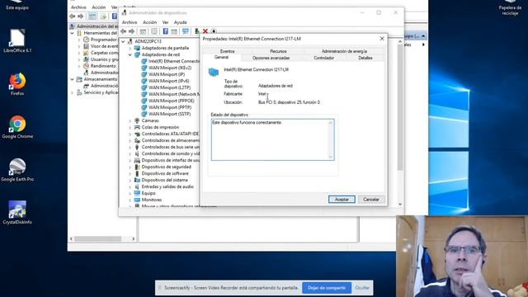
Task: Collapse Almacenamiento in Computer Management
Action: pyautogui.click(x=72, y=79)
